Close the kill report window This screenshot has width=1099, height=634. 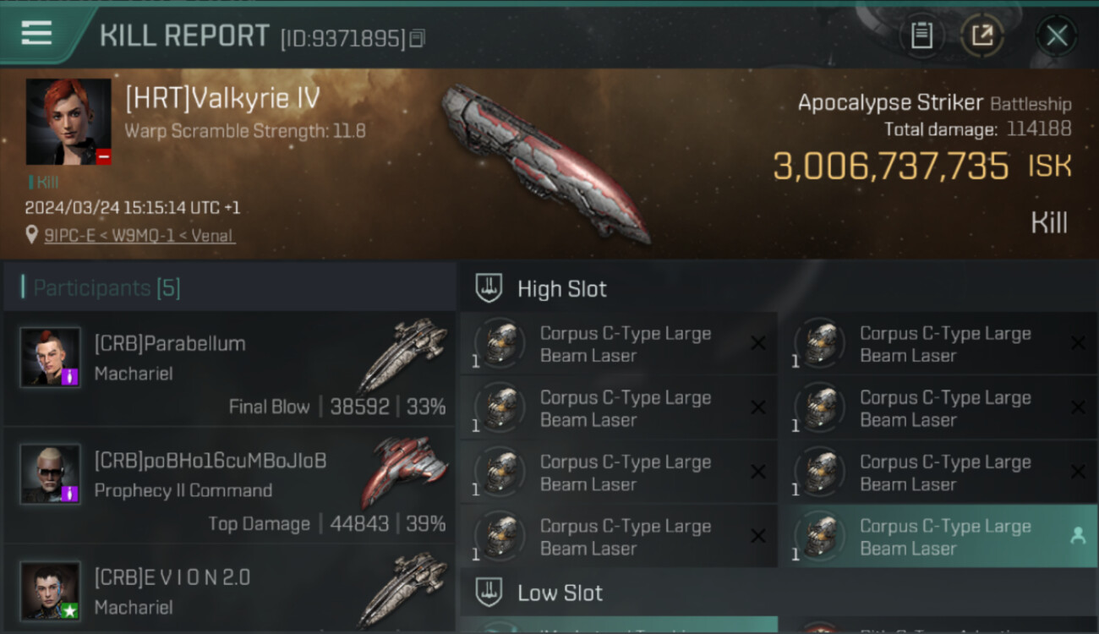(1057, 36)
